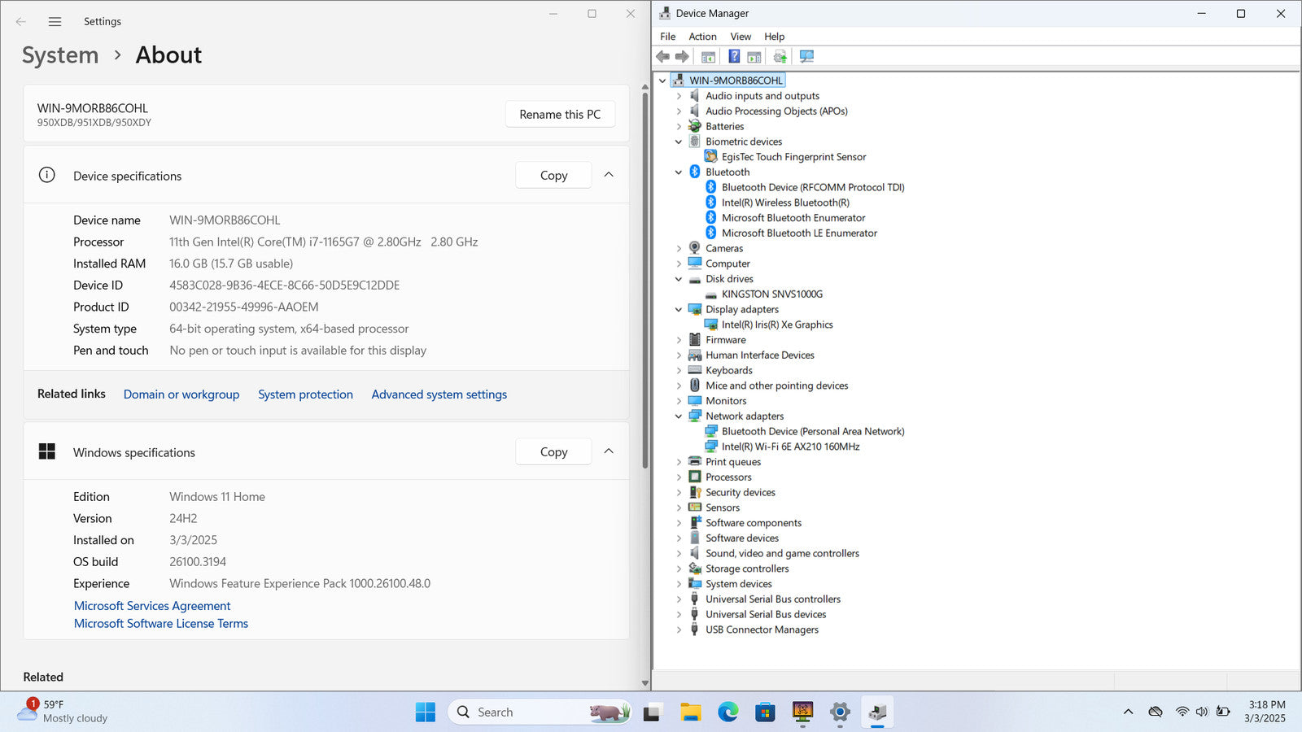Expand the Universal Serial Bus controllers node
The image size is (1302, 732).
(679, 599)
